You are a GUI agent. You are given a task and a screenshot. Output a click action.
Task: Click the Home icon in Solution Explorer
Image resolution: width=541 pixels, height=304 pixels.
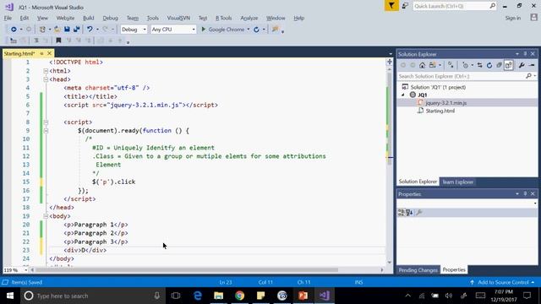pyautogui.click(x=423, y=65)
